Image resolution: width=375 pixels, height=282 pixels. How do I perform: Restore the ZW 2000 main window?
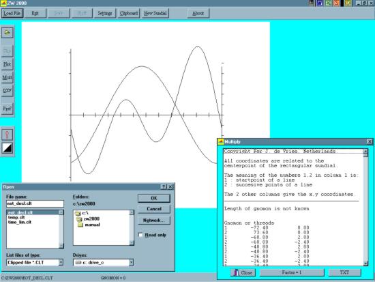pyautogui.click(x=365, y=3)
